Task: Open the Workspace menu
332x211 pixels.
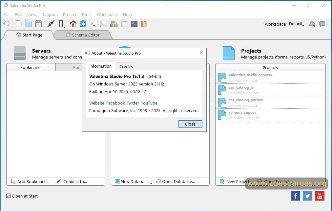Action: click(107, 15)
